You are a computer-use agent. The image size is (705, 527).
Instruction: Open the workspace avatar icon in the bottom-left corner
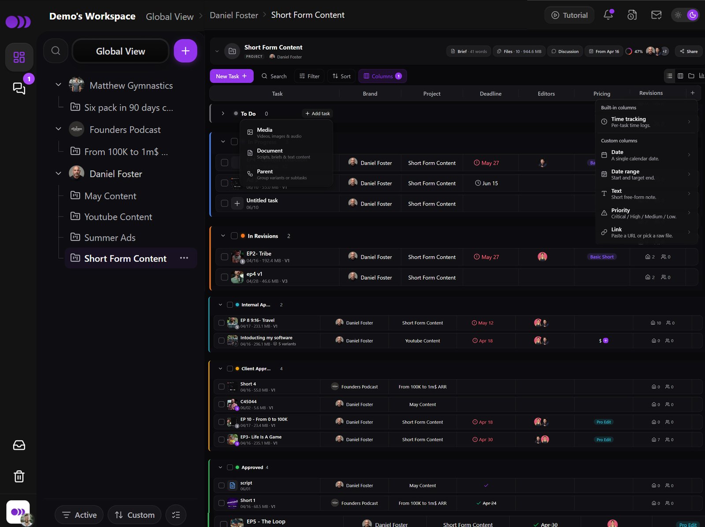click(19, 512)
